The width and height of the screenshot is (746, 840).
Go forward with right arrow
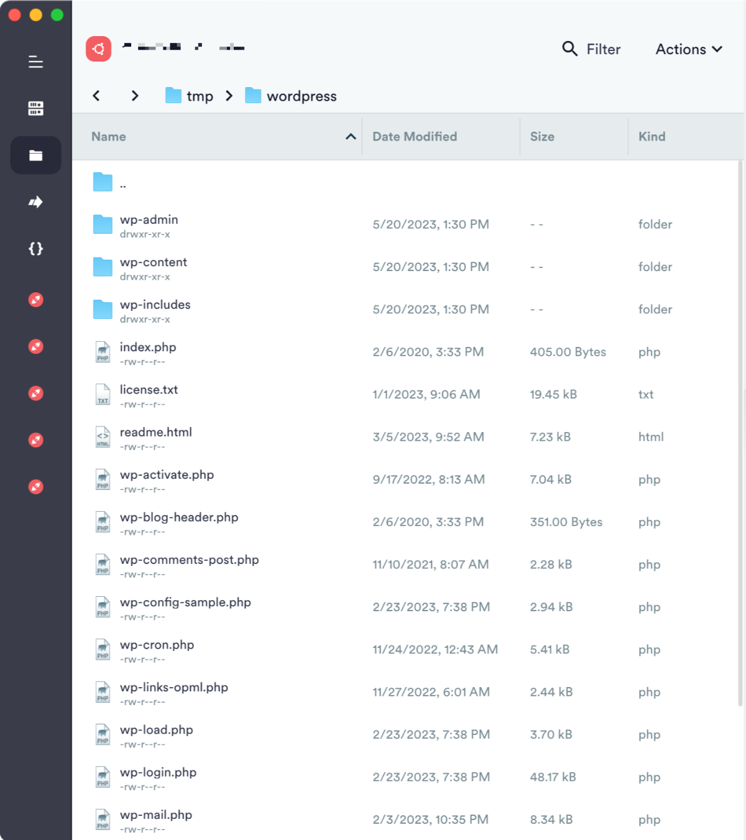(135, 95)
